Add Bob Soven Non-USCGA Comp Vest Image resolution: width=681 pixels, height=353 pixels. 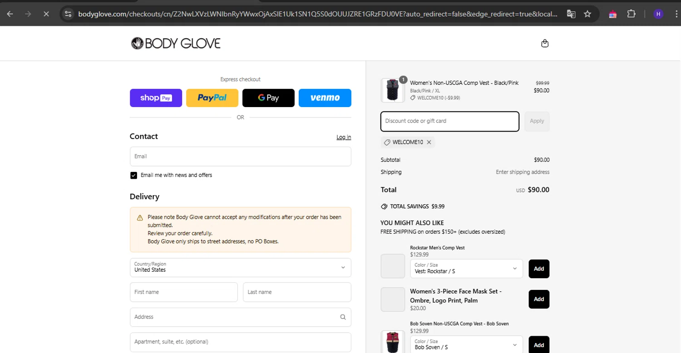click(x=539, y=345)
